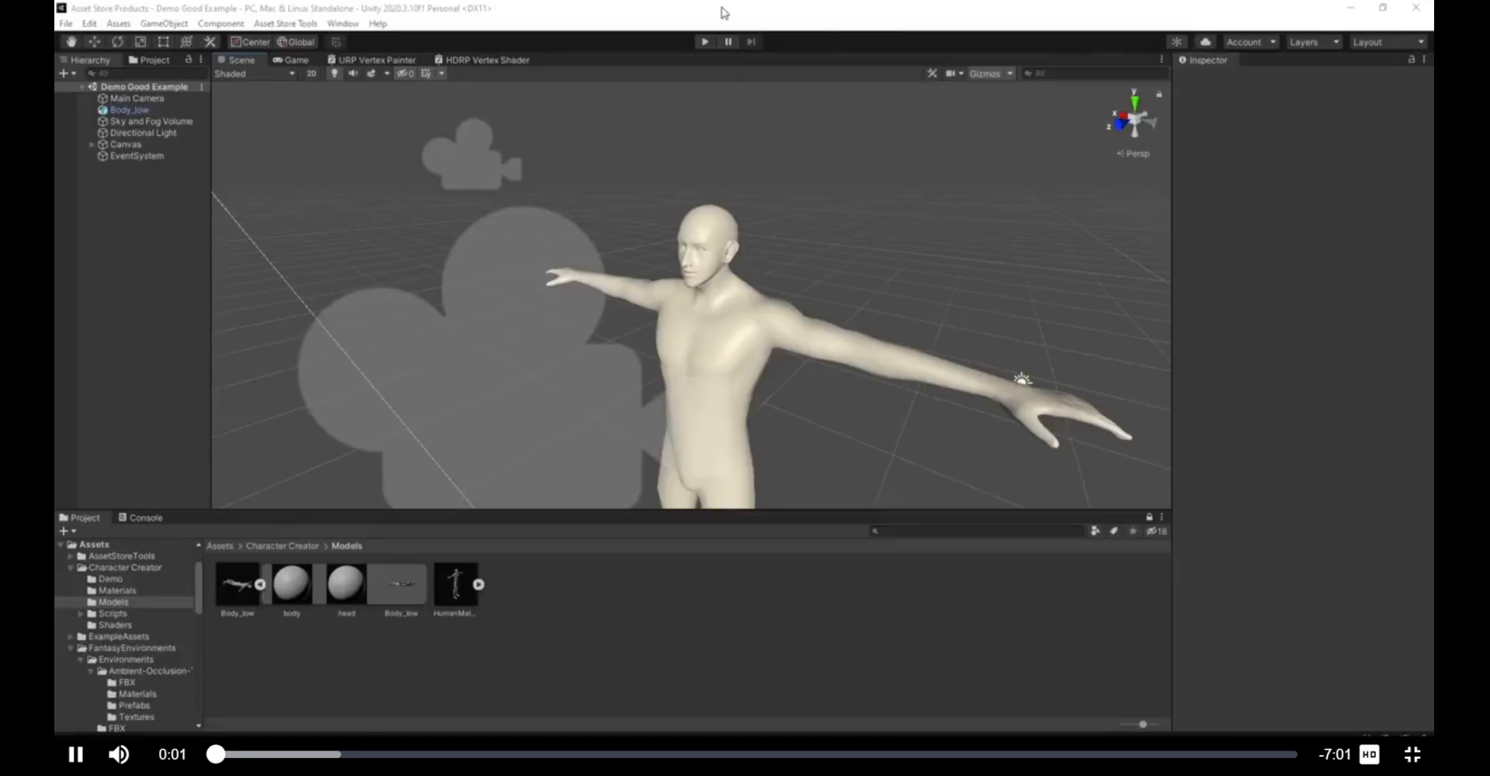
Task: Toggle 2D scene view mode
Action: point(311,74)
